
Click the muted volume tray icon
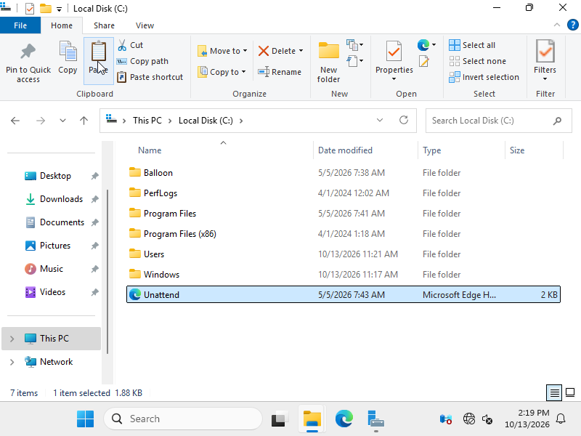487,419
